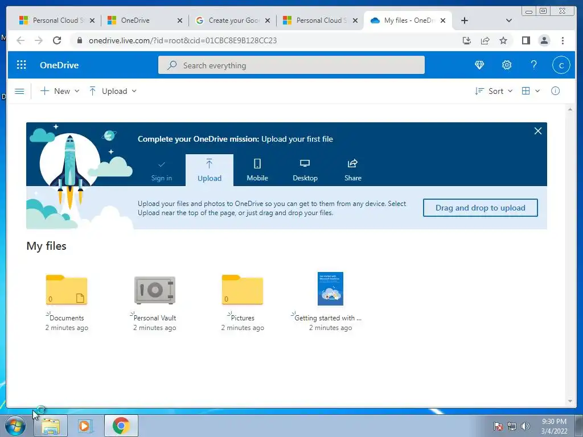Go back to previous page

pyautogui.click(x=20, y=40)
